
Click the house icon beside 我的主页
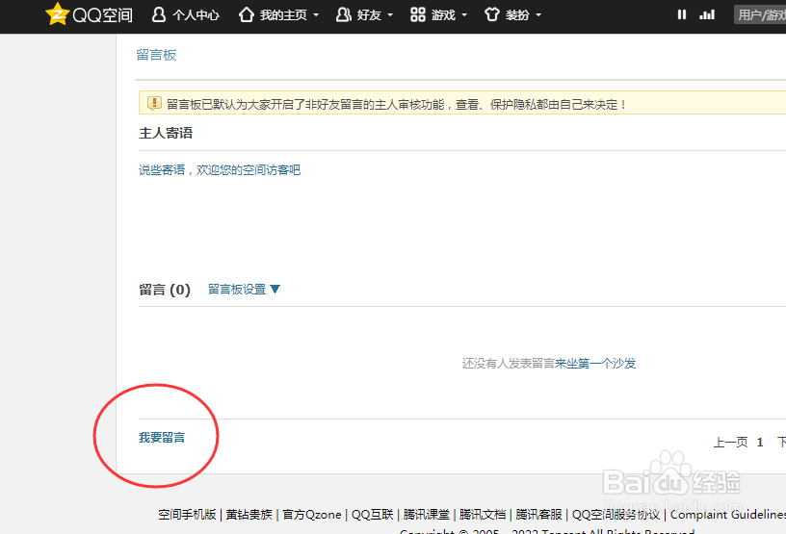(247, 14)
